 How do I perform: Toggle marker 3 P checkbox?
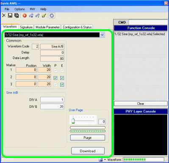(x=55, y=84)
